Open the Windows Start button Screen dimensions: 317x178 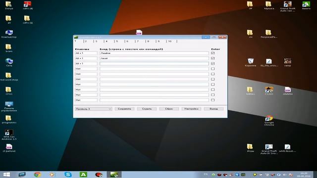6,175
